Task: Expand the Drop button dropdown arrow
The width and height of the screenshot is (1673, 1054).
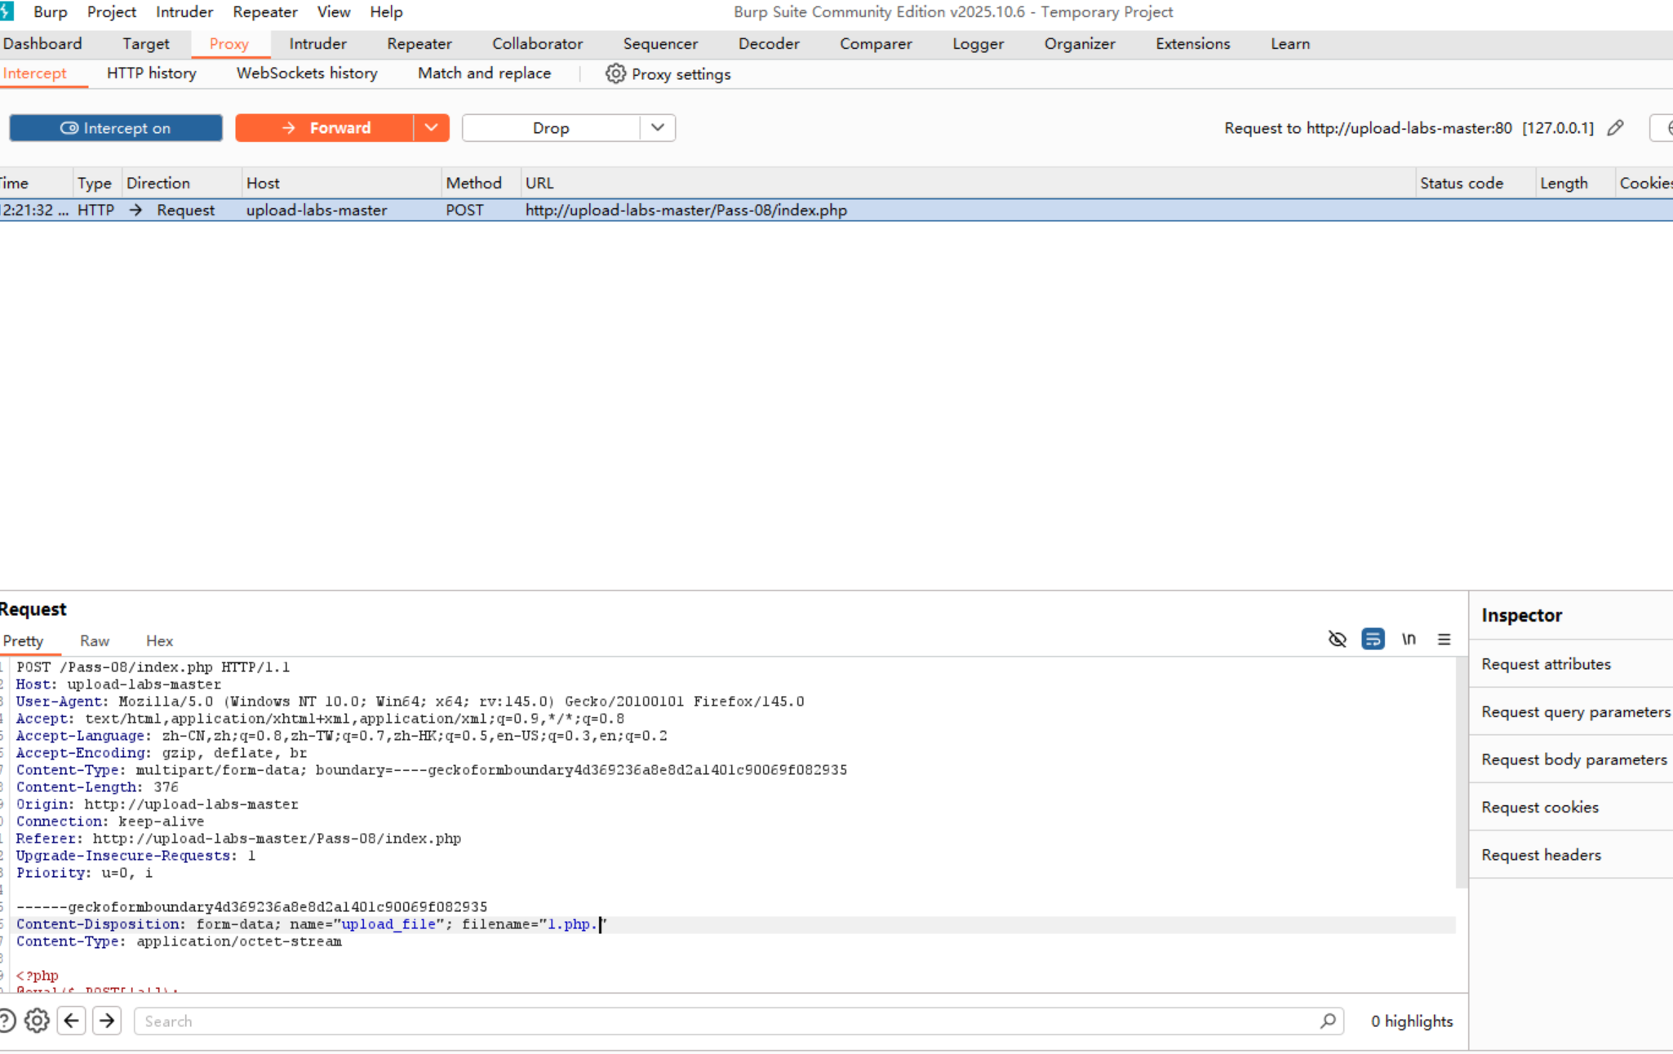Action: coord(658,128)
